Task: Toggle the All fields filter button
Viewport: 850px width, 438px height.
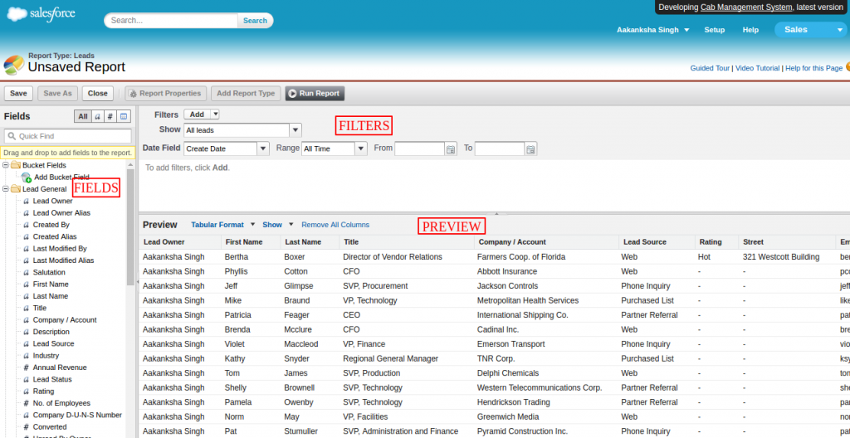Action: [83, 117]
